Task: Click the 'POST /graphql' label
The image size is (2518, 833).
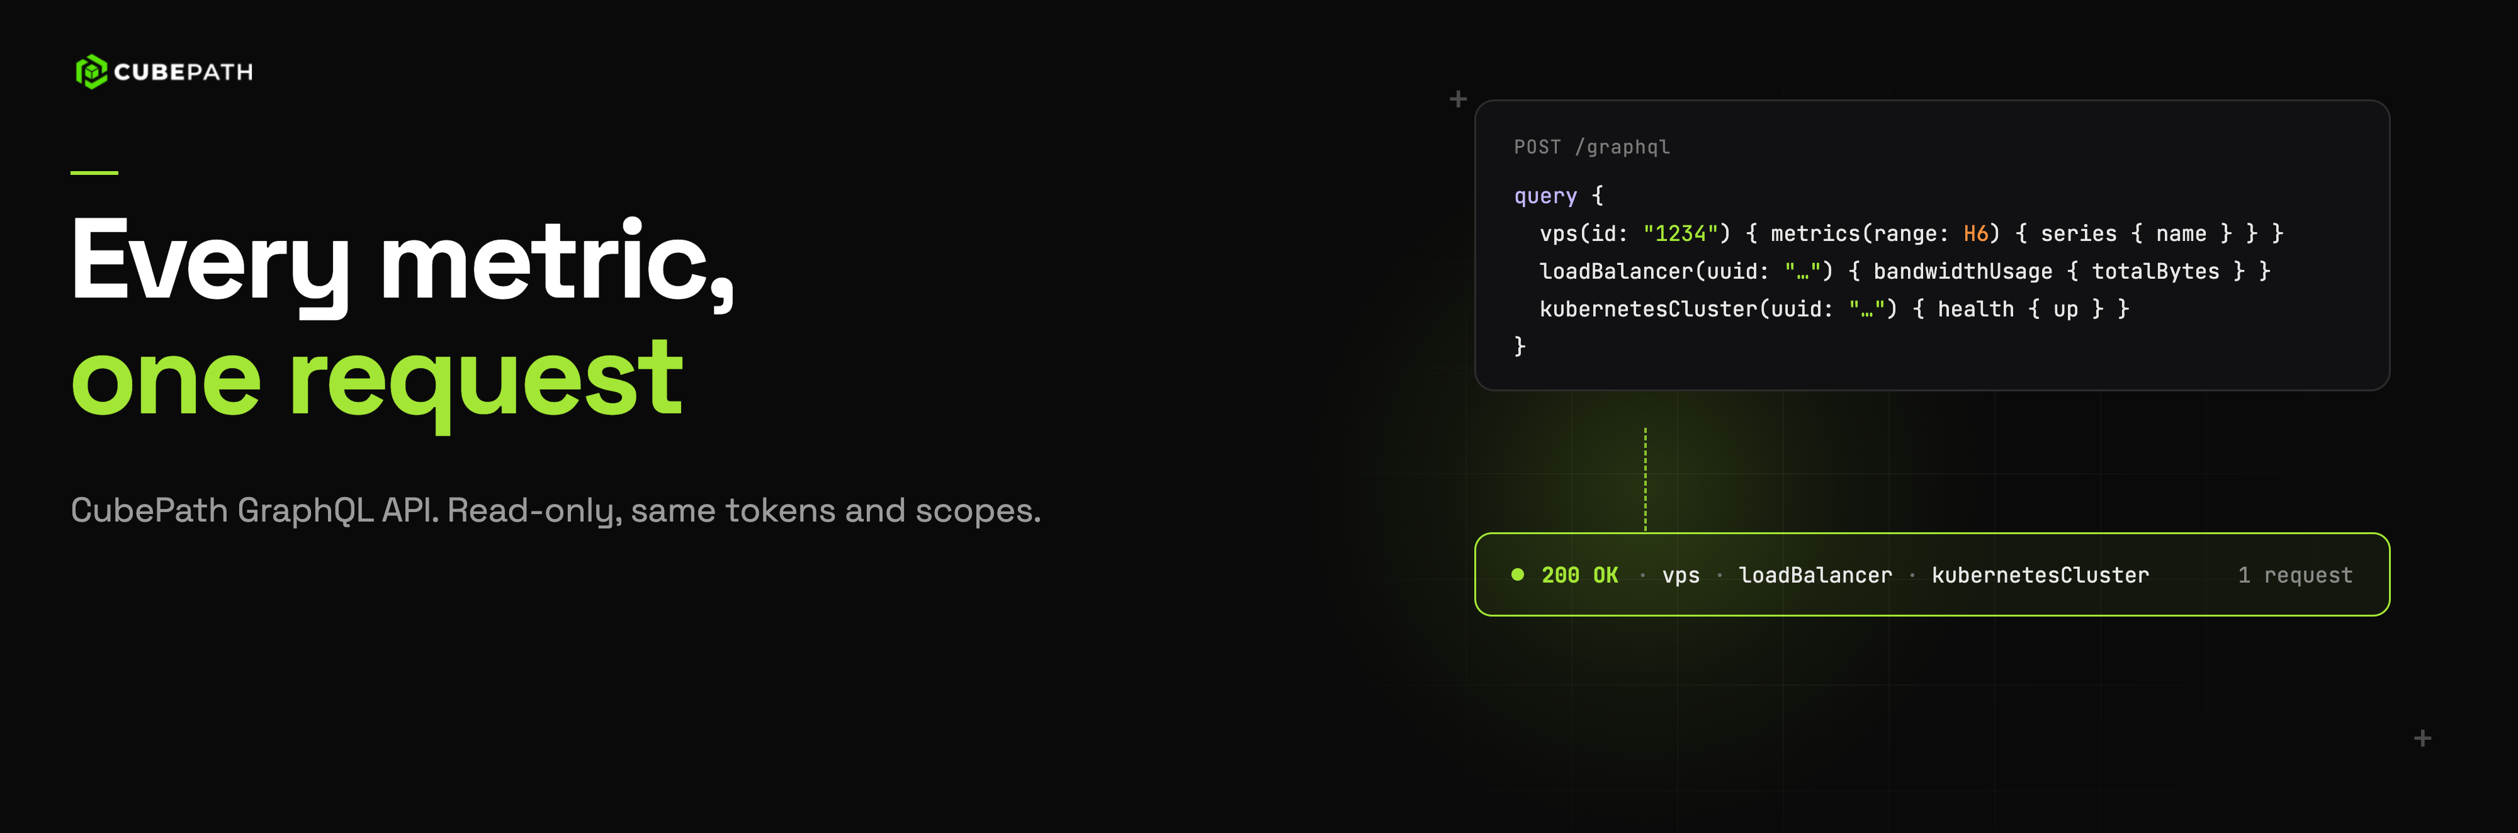Action: point(1591,147)
